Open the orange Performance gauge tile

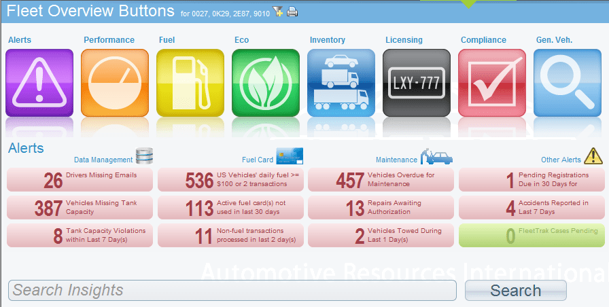pos(114,82)
